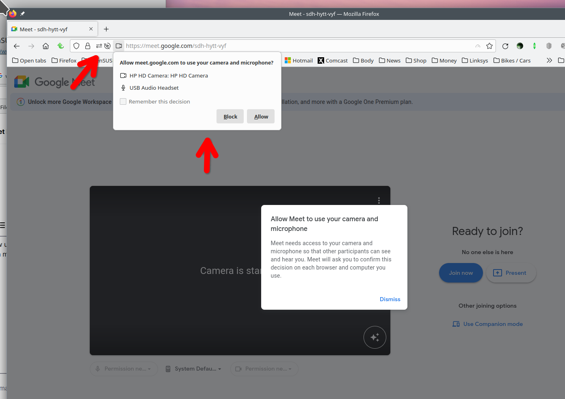Screen dimensions: 565x399
Task: Click the forward navigation arrow
Action: pos(31,46)
